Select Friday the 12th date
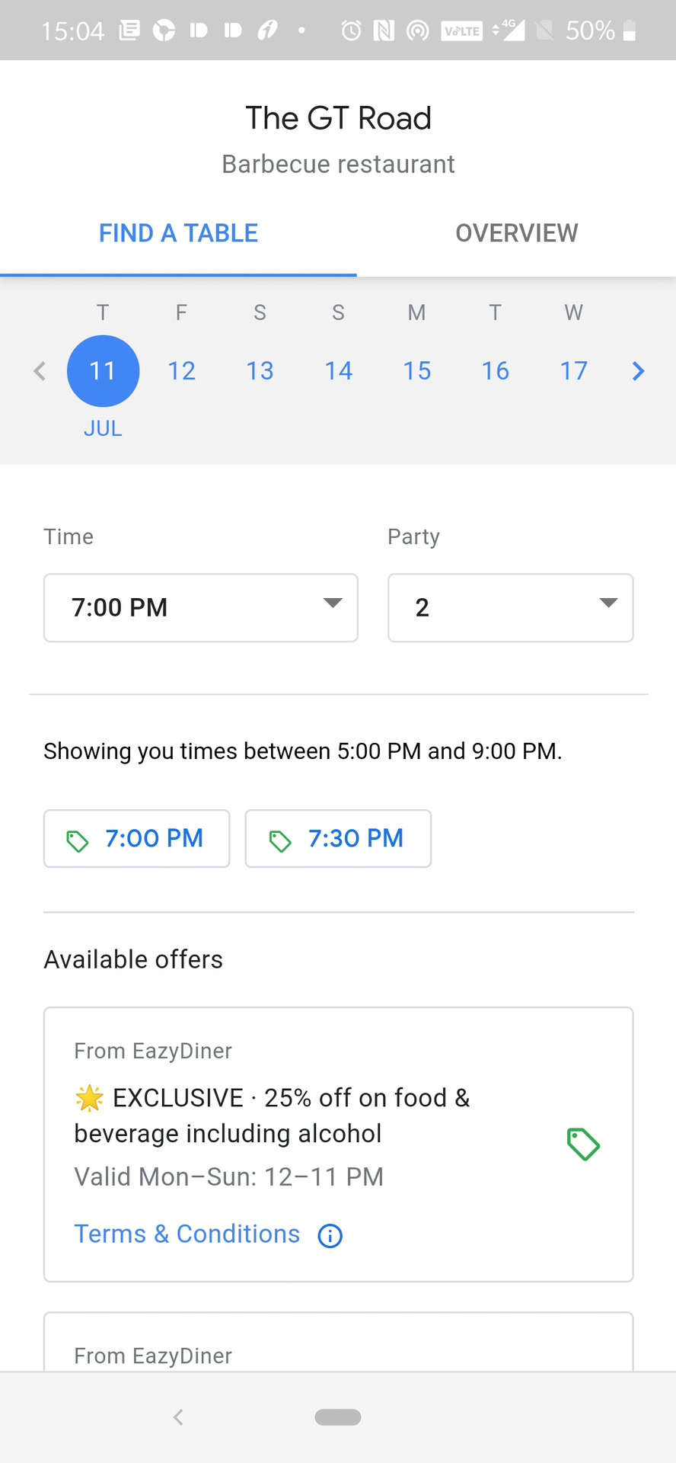The image size is (676, 1463). click(x=181, y=371)
